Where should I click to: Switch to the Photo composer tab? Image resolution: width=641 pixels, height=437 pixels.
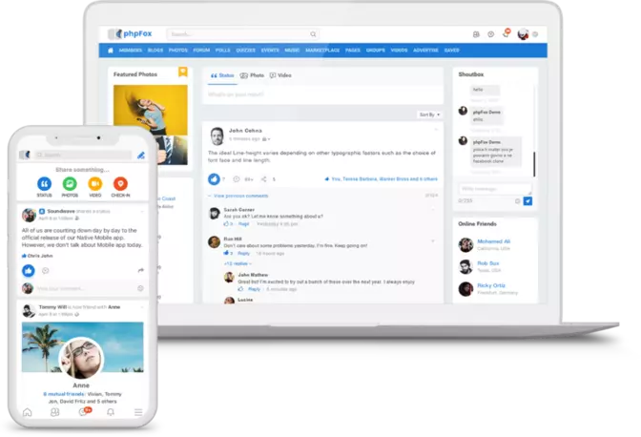pyautogui.click(x=251, y=74)
